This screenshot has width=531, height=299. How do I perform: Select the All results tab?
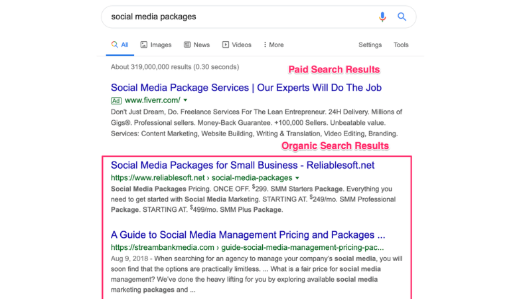click(119, 45)
